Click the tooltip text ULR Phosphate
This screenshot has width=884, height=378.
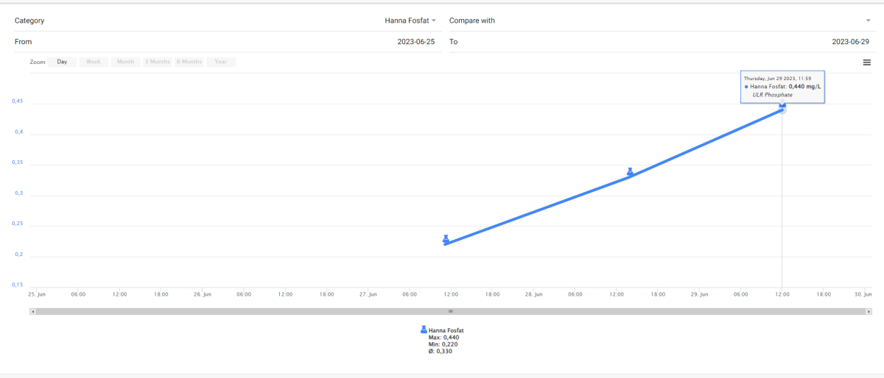click(x=771, y=95)
